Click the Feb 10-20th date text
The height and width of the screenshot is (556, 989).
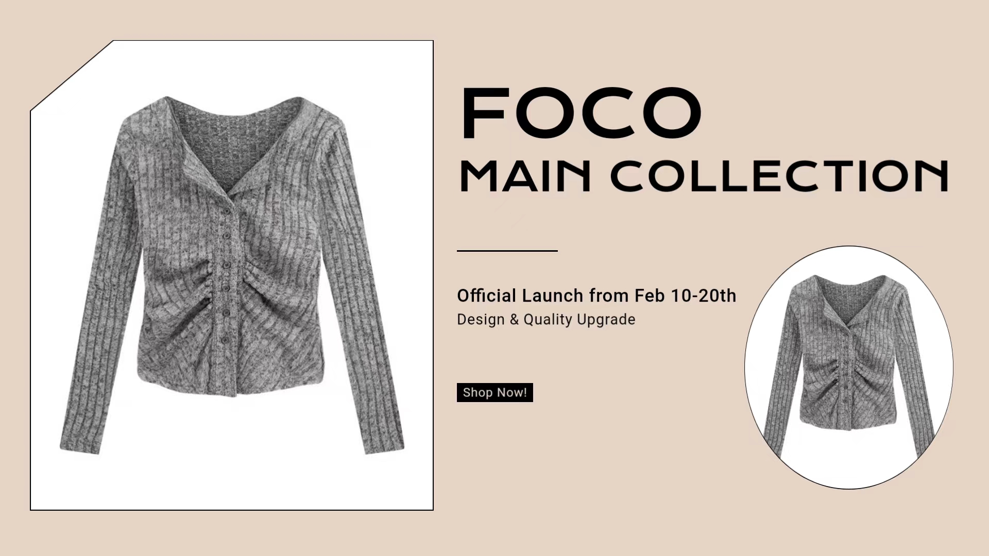point(685,296)
